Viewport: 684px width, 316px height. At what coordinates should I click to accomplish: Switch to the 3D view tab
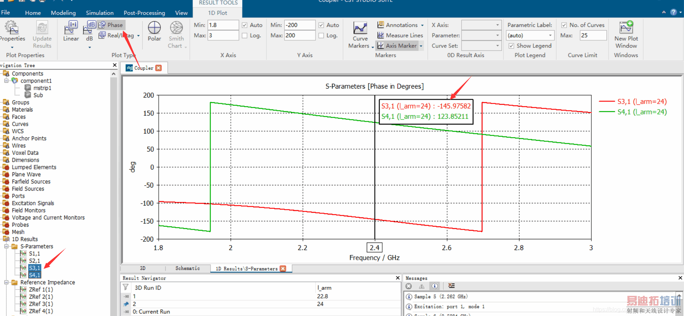143,268
